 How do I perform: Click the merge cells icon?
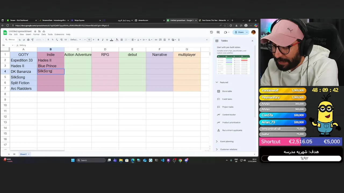click(126, 40)
